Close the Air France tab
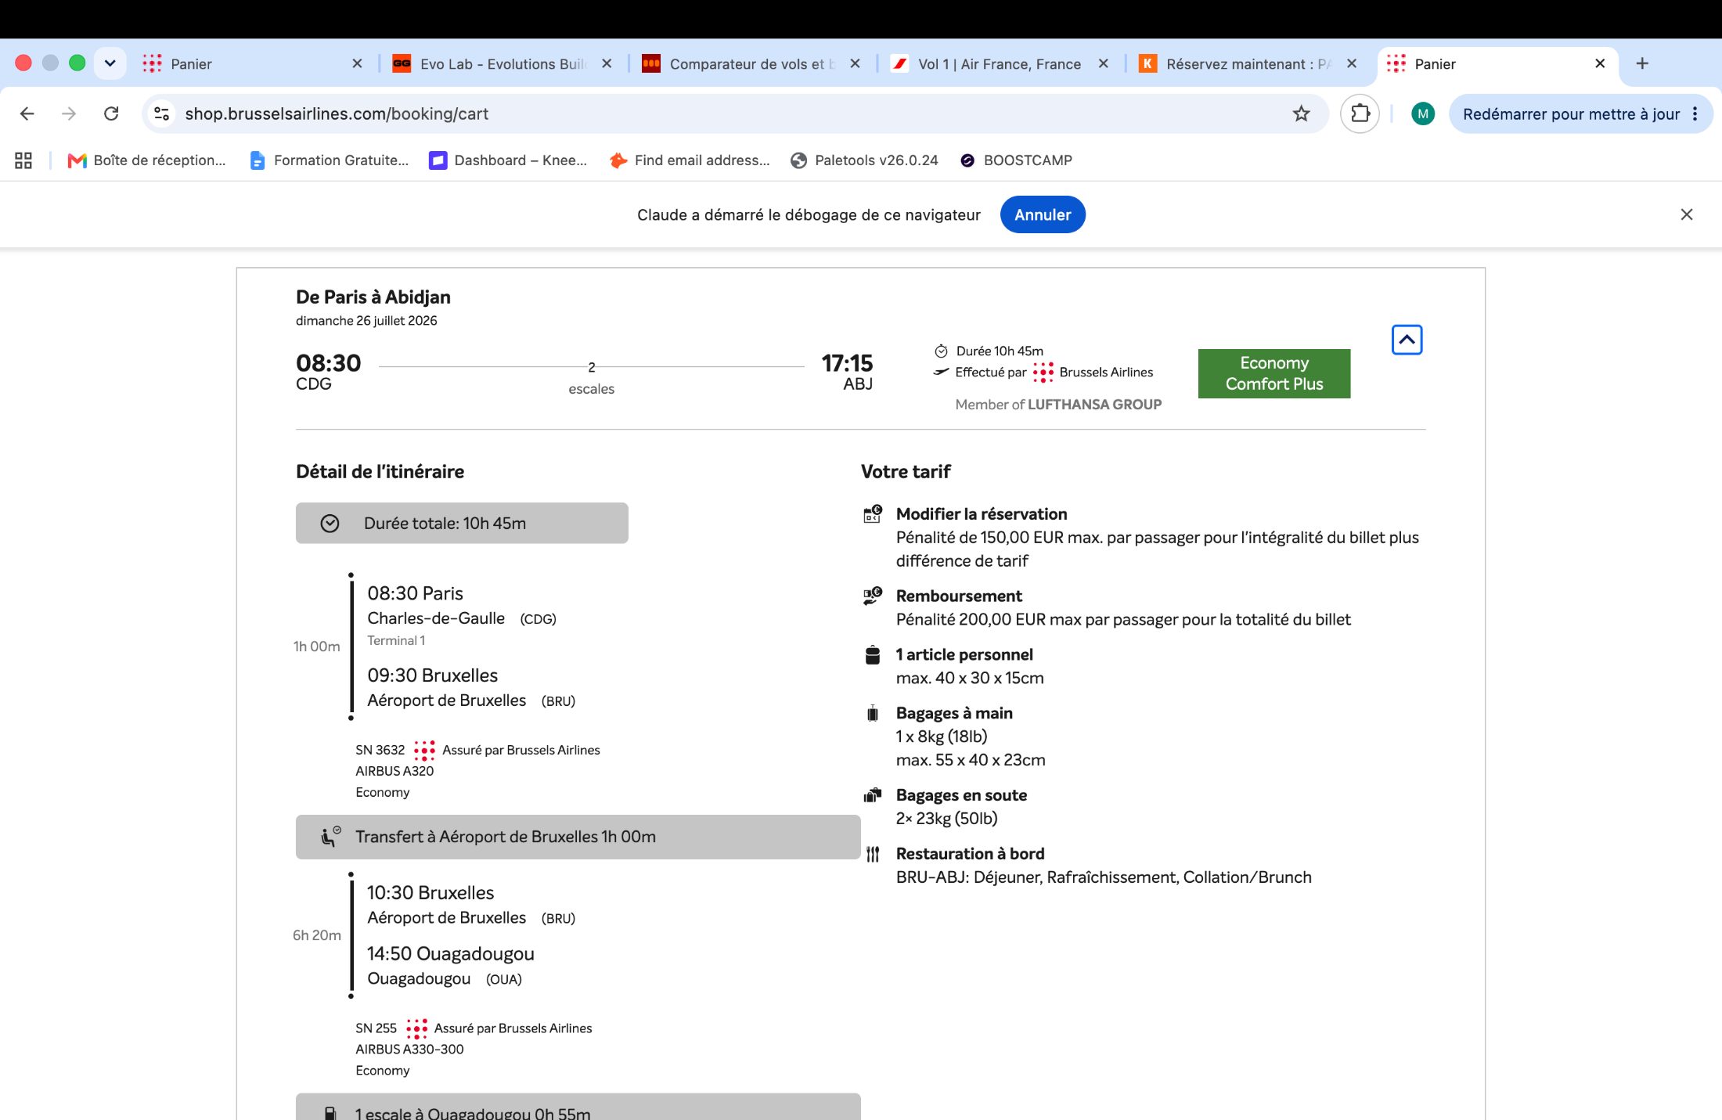 point(1104,63)
